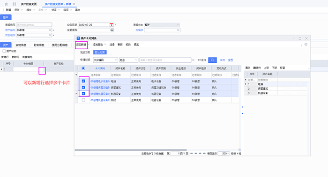328x177 pixels.
Task: Sort by the 卡片编码 column header
Action: click(x=100, y=68)
